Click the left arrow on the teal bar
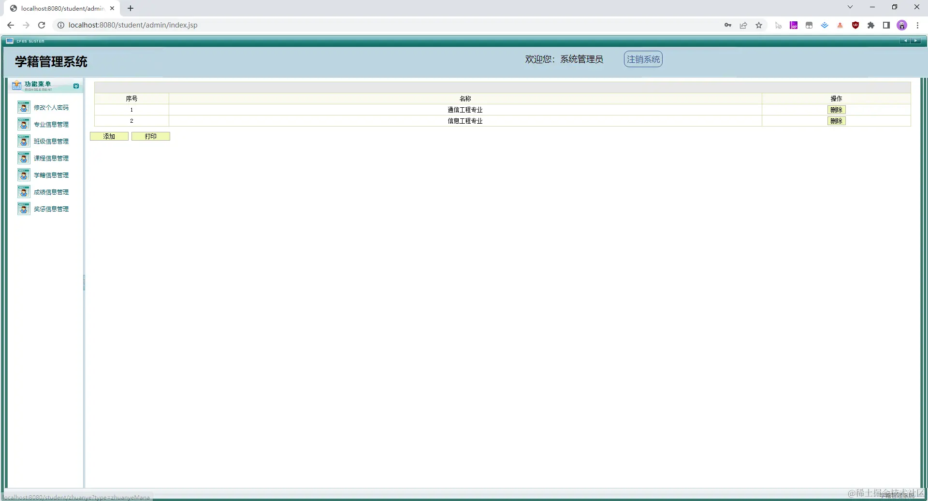928x501 pixels. [905, 41]
